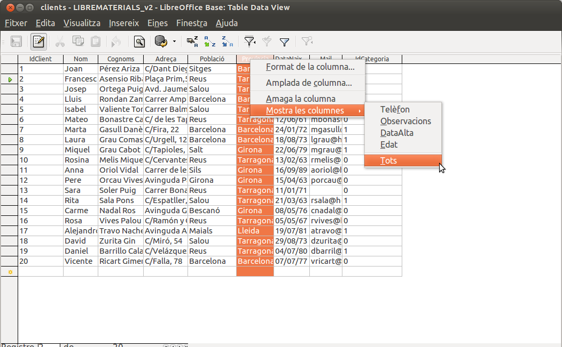
Task: Sort ascending with the A-Z icon
Action: click(210, 41)
